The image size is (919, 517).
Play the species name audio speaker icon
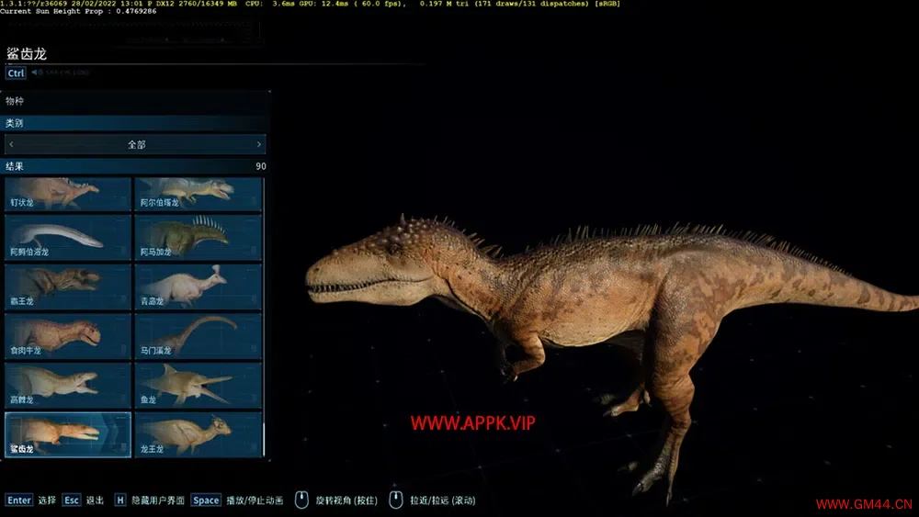coord(36,73)
